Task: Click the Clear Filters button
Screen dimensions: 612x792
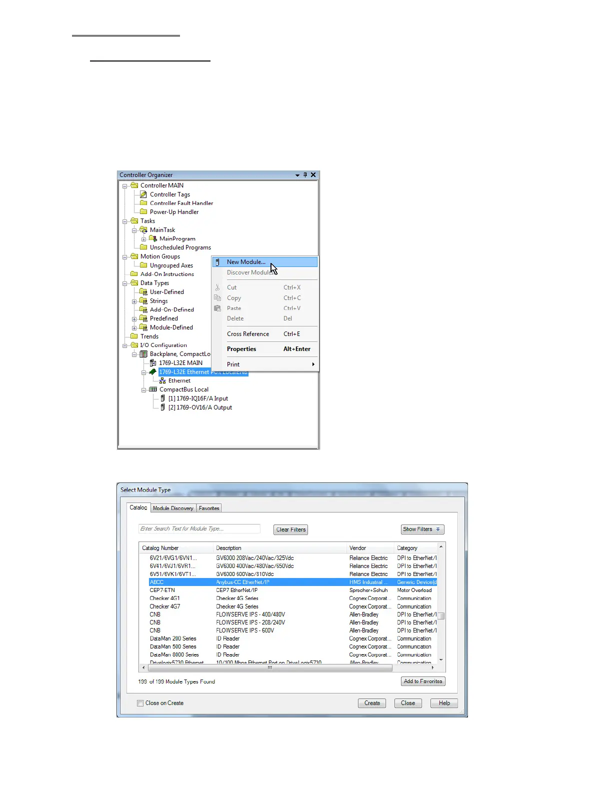Action: click(x=291, y=530)
